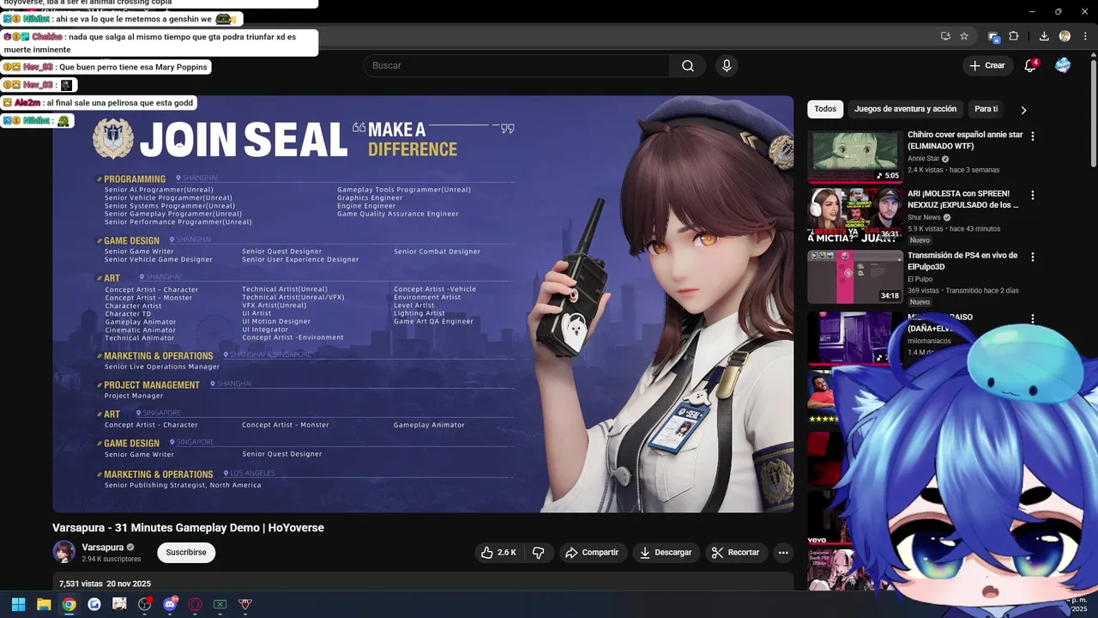
Task: Open Transmisión de PS4 en vivo thumbnail
Action: coord(855,277)
